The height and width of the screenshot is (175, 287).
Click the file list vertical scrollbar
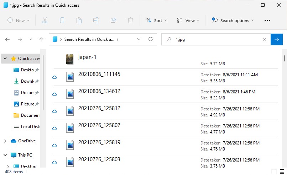pyautogui.click(x=284, y=59)
